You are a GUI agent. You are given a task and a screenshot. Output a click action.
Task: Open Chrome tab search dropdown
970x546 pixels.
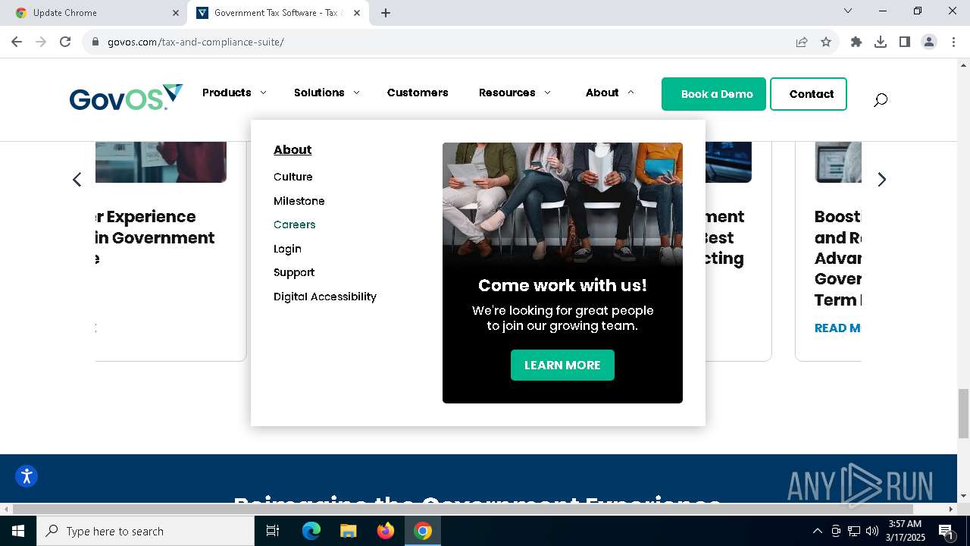tap(848, 11)
